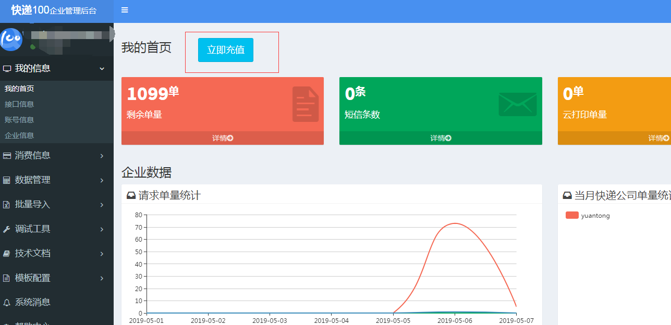The height and width of the screenshot is (325, 671).
Task: Click the 调试工具 wrench icon
Action: (x=7, y=229)
